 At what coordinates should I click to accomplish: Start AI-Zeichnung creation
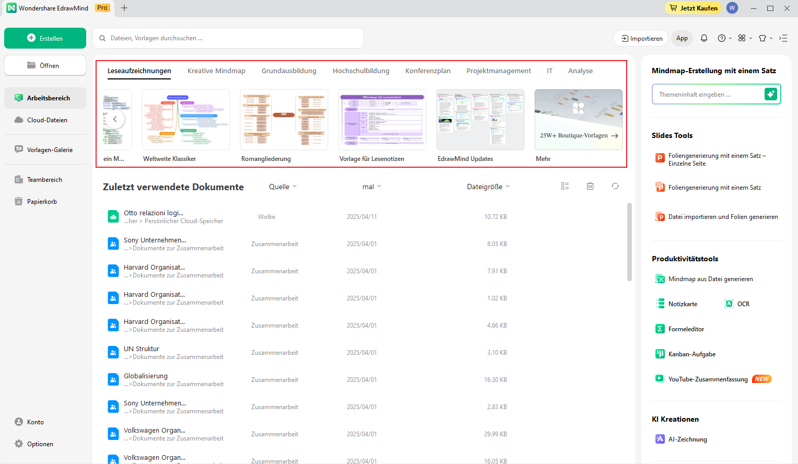681,439
